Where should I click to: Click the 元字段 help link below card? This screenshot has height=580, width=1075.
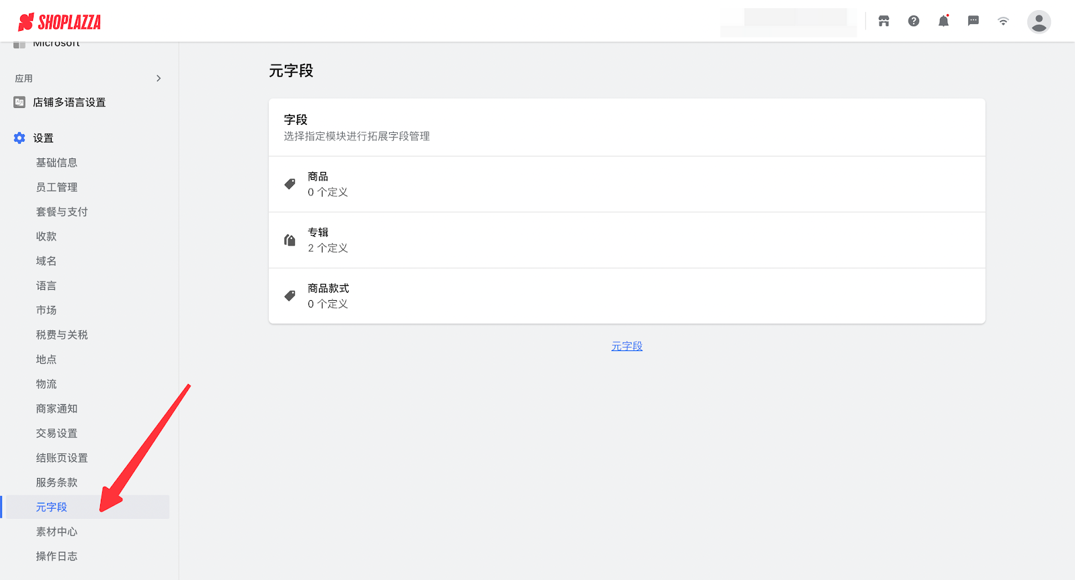click(626, 346)
